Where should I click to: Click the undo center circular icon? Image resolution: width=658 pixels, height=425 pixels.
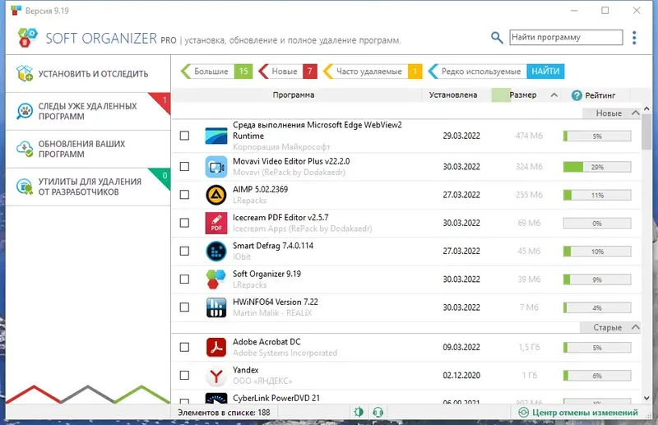(x=523, y=413)
